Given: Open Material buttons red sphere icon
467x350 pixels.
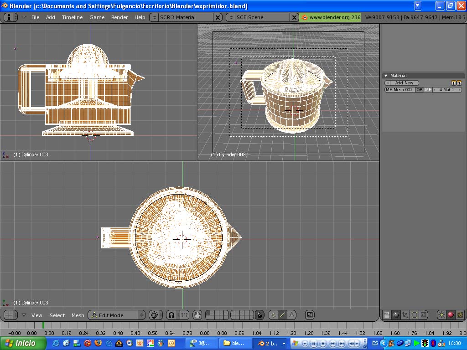Looking at the screenshot, I should [451, 315].
